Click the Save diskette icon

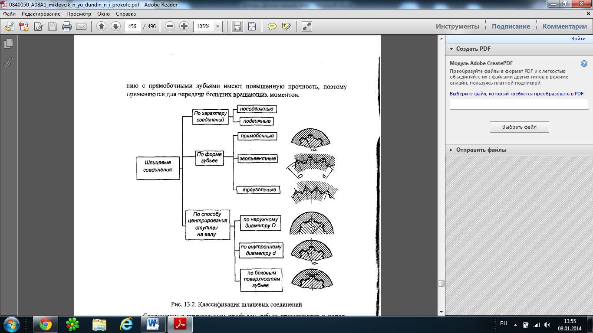coord(53,26)
